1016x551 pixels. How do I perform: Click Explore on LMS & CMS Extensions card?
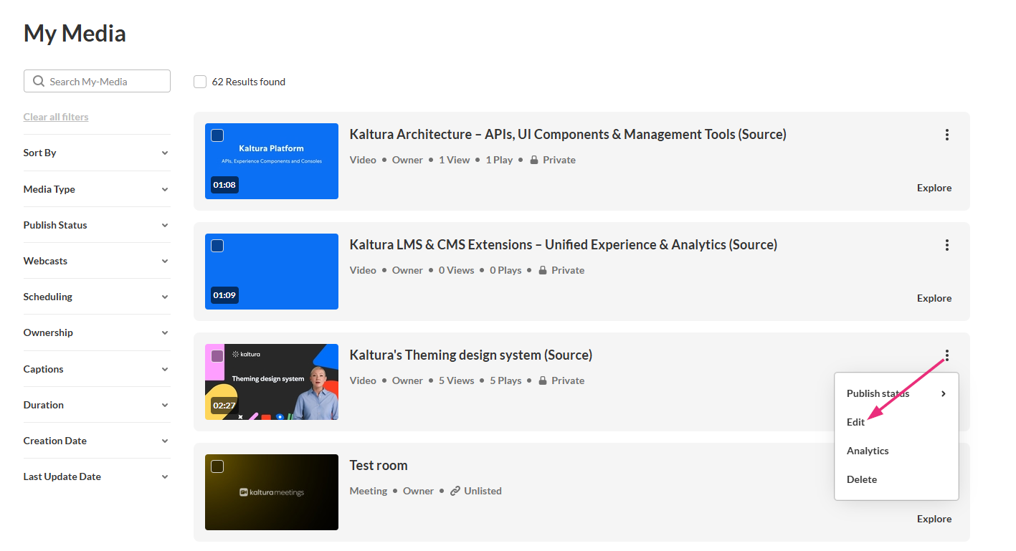click(x=934, y=298)
